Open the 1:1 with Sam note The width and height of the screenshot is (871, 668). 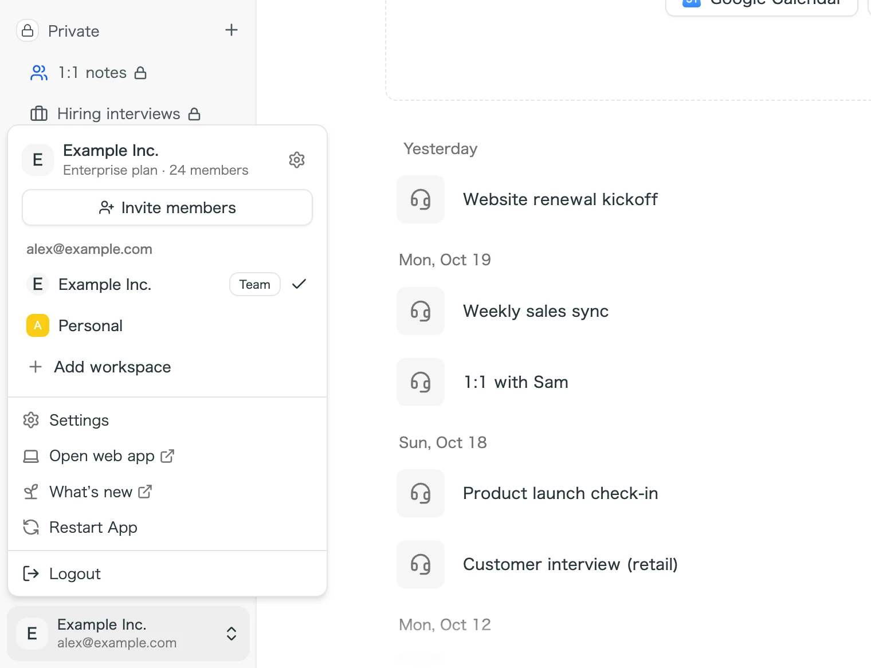(x=516, y=382)
